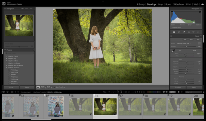This screenshot has height=121, width=206.
Task: Enable the Soft Proofing checkbox
Action: (x=54, y=87)
